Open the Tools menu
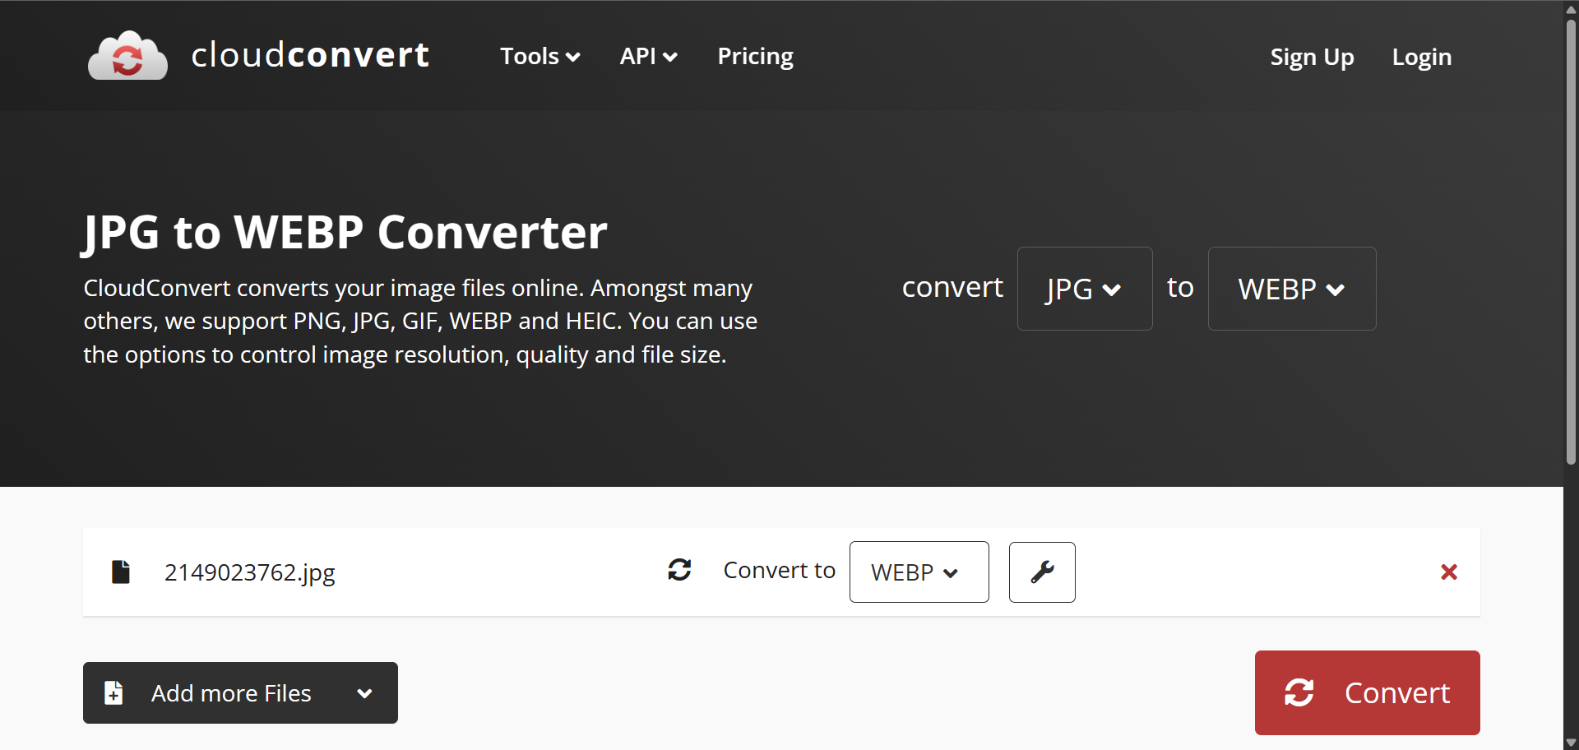Image resolution: width=1579 pixels, height=750 pixels. 540,56
